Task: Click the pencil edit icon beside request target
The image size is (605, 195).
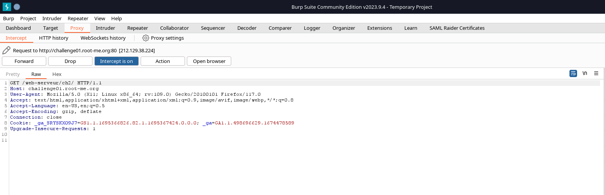Action: (6, 50)
